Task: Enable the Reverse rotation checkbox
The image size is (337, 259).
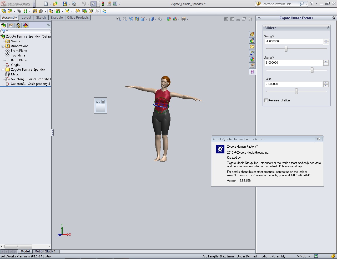Action: pos(266,100)
